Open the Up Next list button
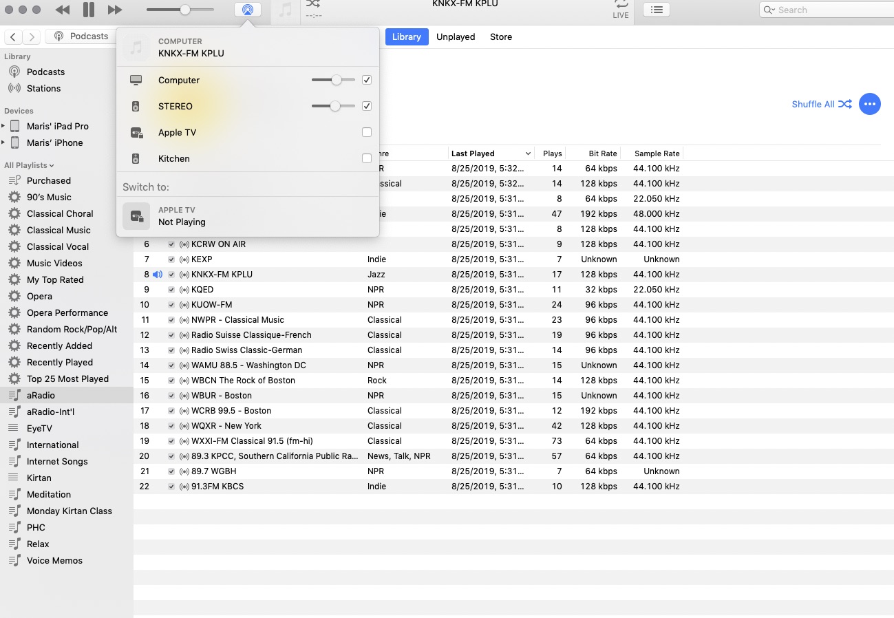 pos(657,10)
